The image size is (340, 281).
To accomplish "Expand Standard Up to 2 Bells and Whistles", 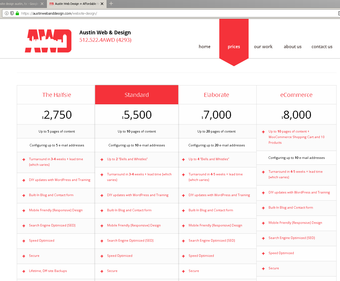I will click(x=137, y=159).
